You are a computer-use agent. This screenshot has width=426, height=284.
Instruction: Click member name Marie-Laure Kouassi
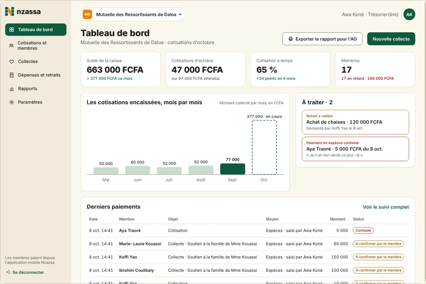140,244
